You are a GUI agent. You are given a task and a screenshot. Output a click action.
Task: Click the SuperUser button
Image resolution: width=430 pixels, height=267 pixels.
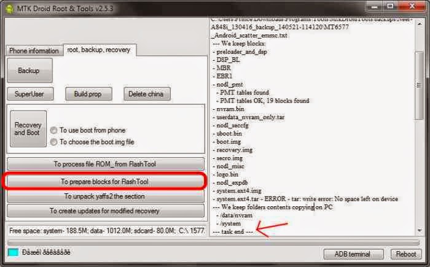point(30,94)
